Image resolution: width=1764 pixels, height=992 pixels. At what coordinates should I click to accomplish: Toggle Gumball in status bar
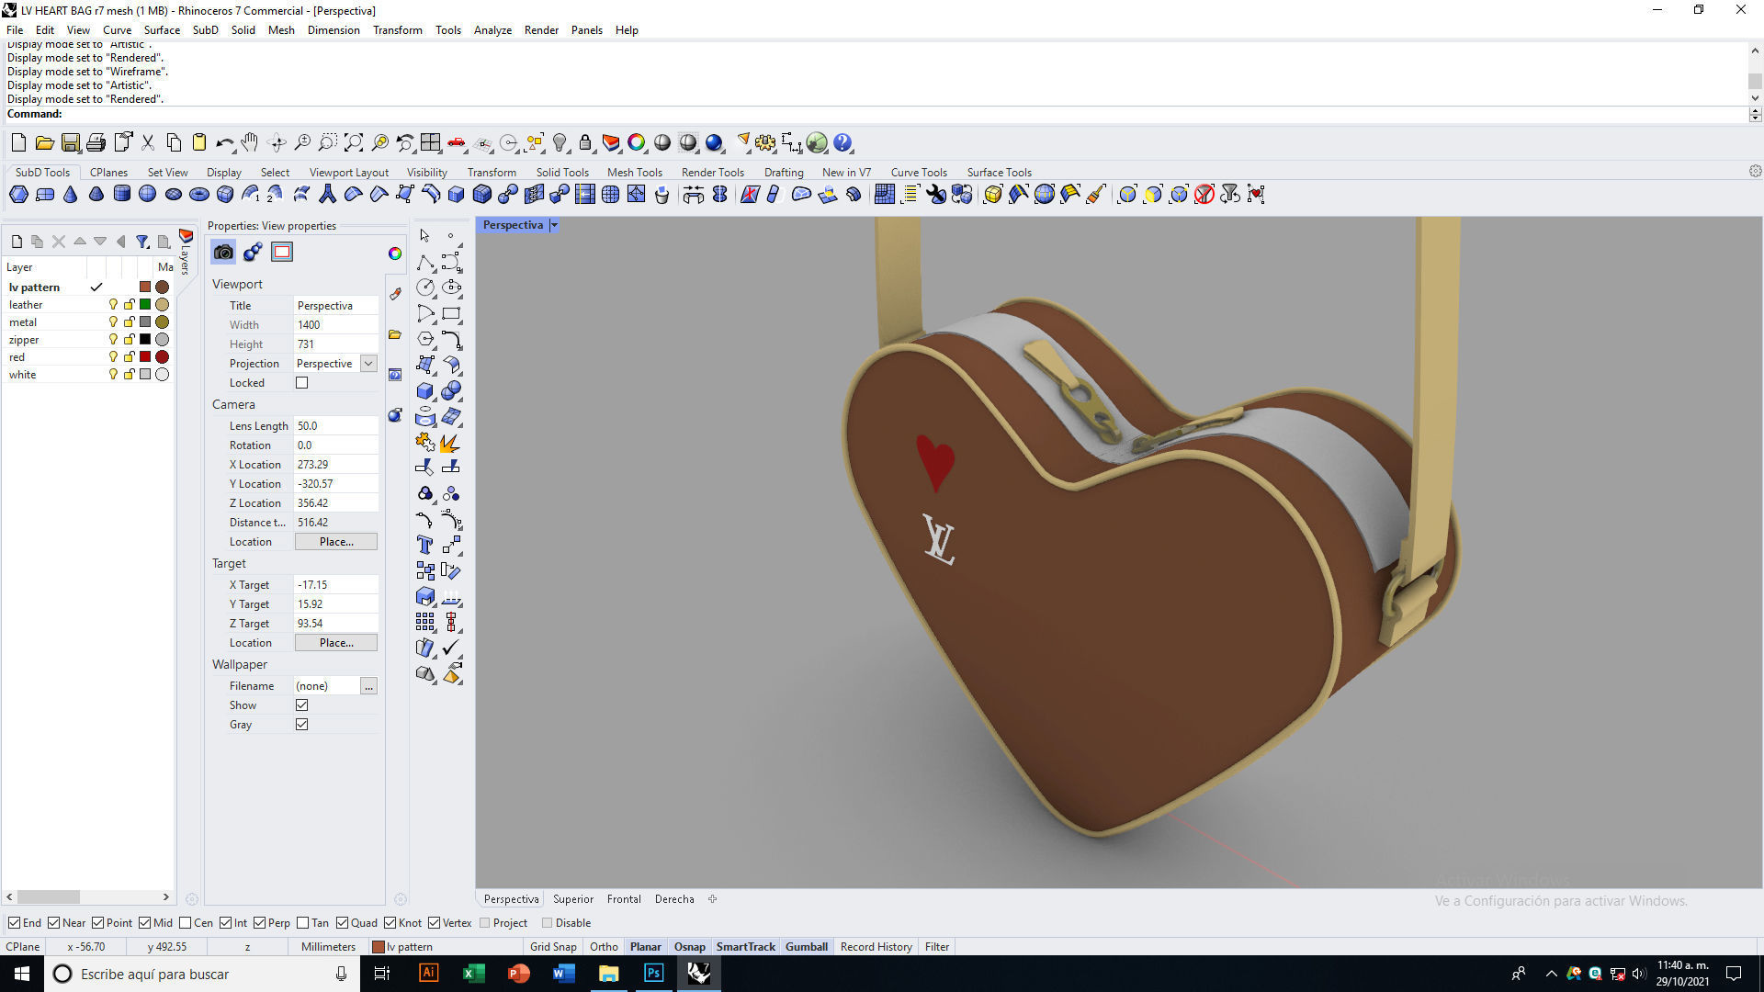807,947
